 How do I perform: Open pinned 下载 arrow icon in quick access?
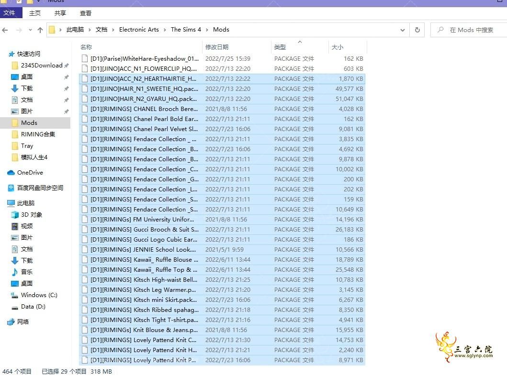tap(14, 88)
